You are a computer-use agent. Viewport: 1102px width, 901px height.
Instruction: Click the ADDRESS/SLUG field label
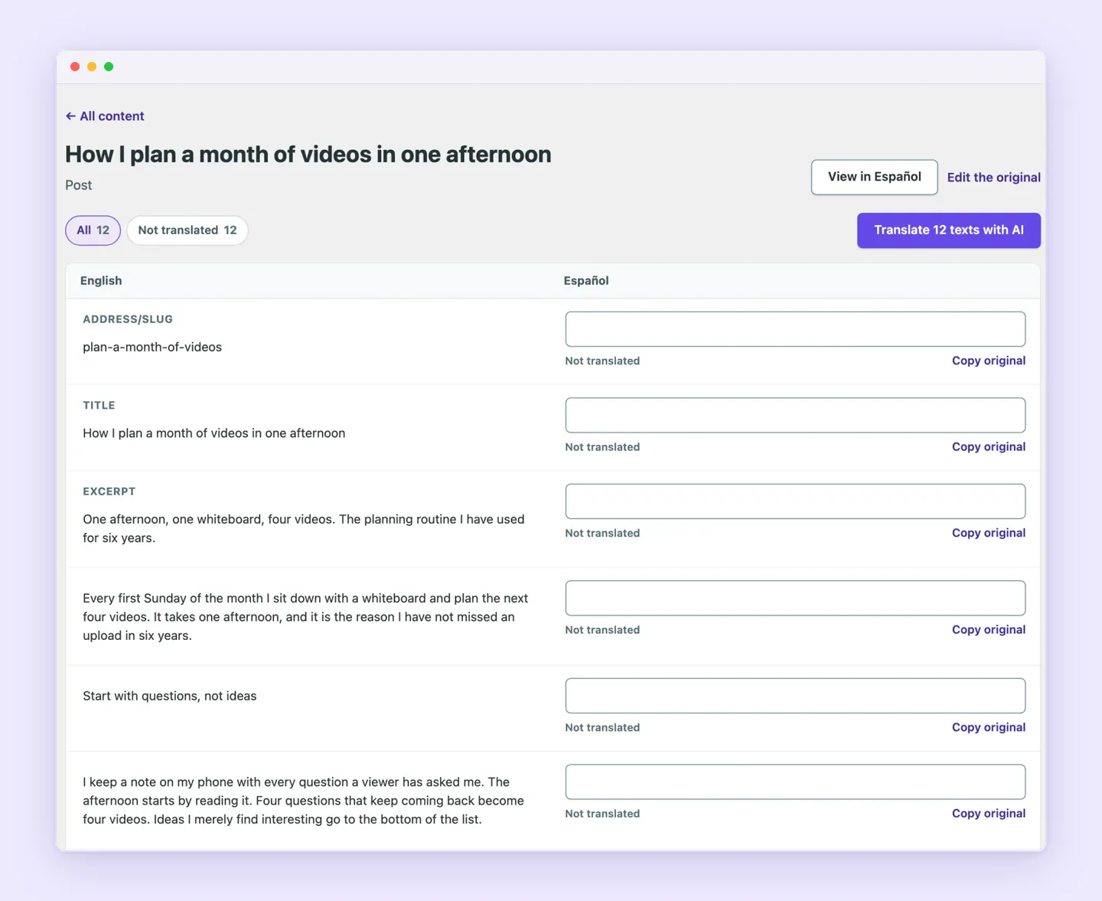click(x=128, y=319)
